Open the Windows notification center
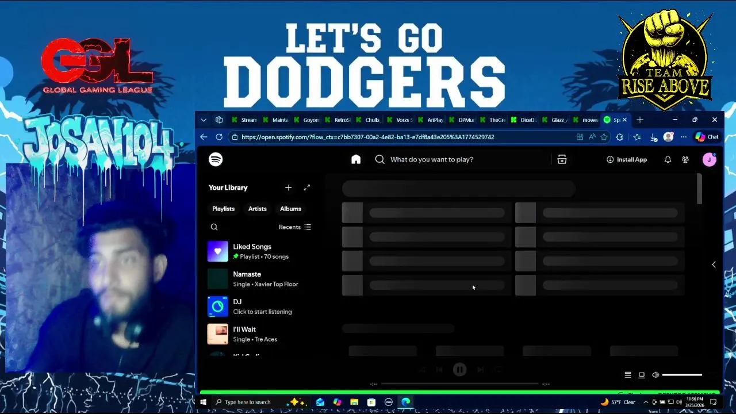Screen dimensions: 736x414 click(x=713, y=402)
